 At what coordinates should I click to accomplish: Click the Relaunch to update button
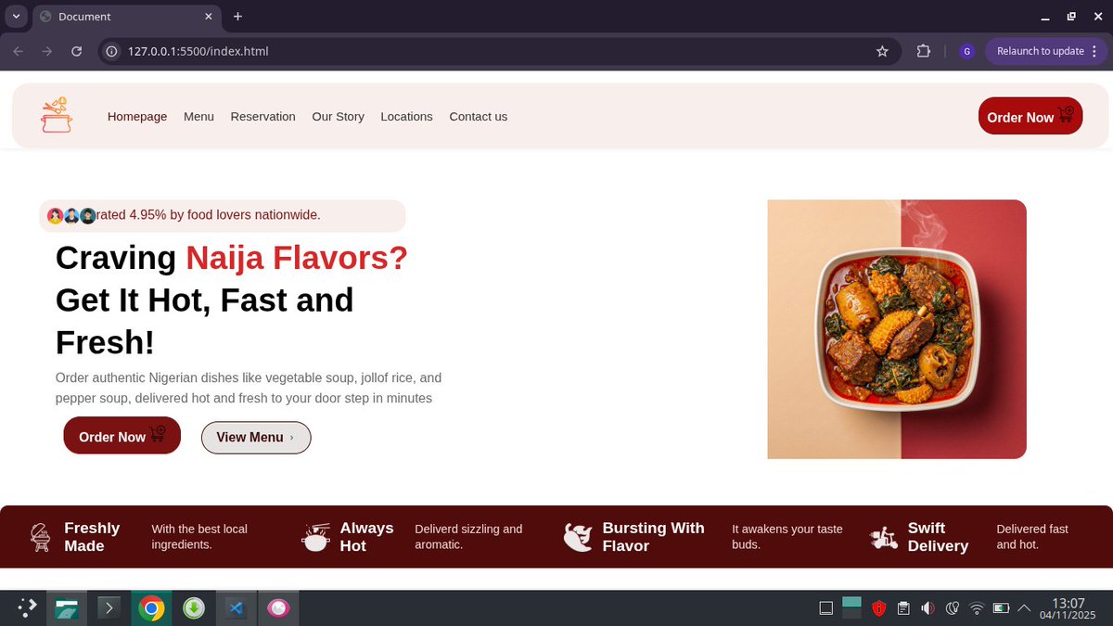[x=1040, y=51]
